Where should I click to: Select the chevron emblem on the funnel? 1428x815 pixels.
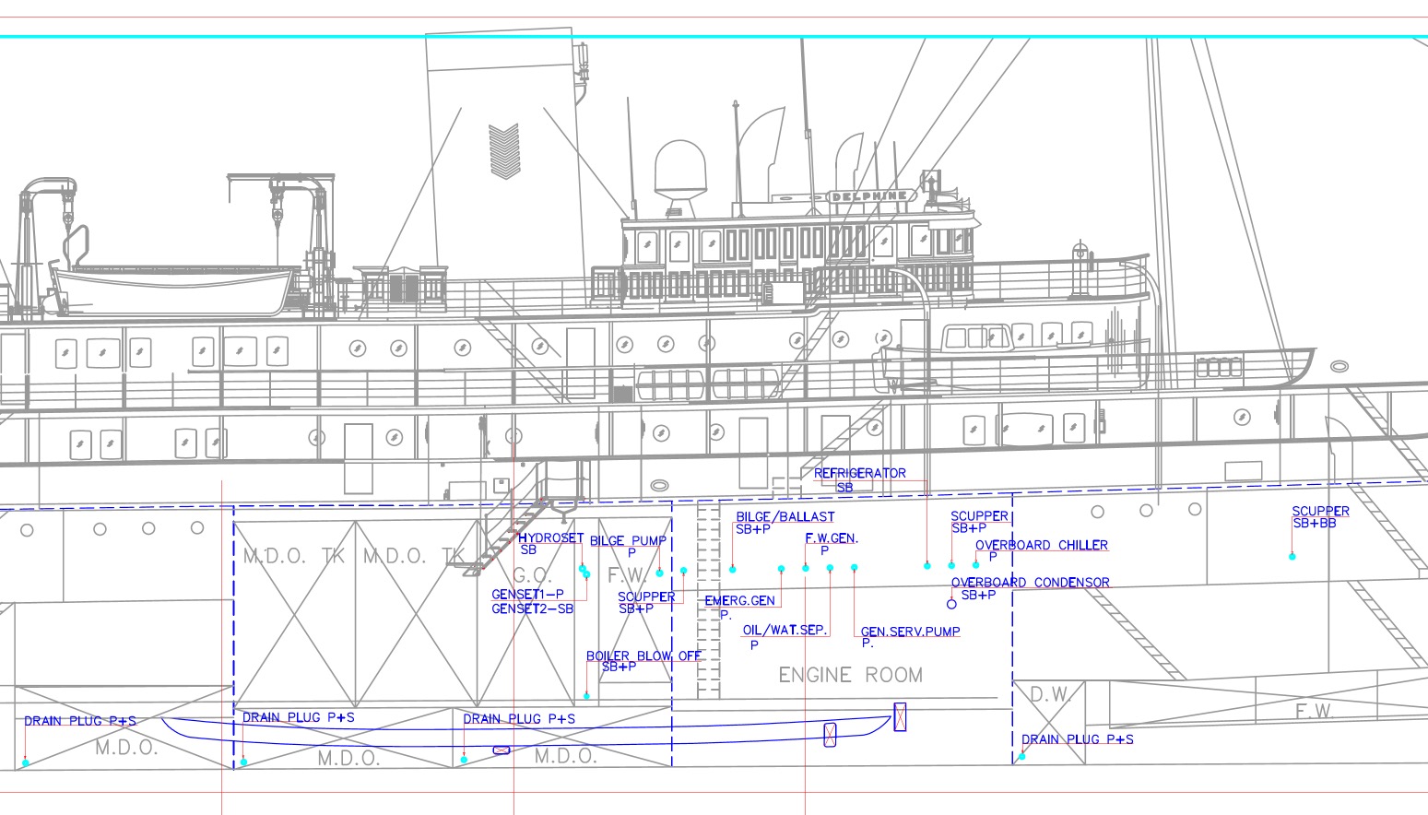(503, 150)
